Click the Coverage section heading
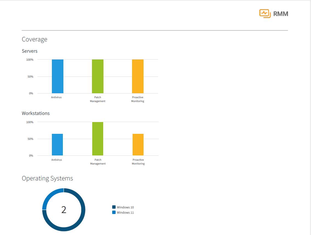Viewport: 311px width, 235px height. pyautogui.click(x=35, y=39)
